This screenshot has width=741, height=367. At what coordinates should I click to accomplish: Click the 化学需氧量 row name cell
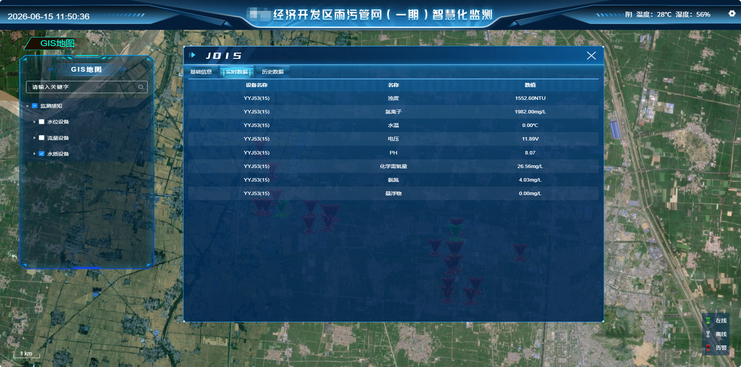pos(393,166)
